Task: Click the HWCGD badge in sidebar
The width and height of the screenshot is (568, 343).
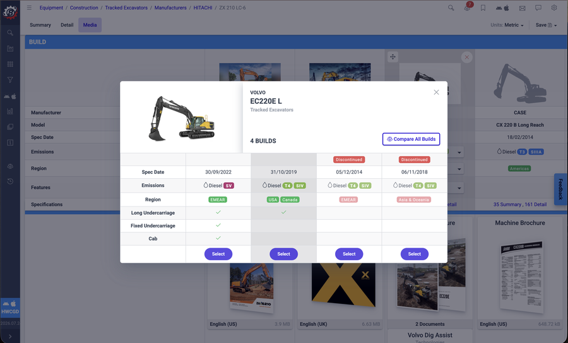Action: tap(10, 308)
